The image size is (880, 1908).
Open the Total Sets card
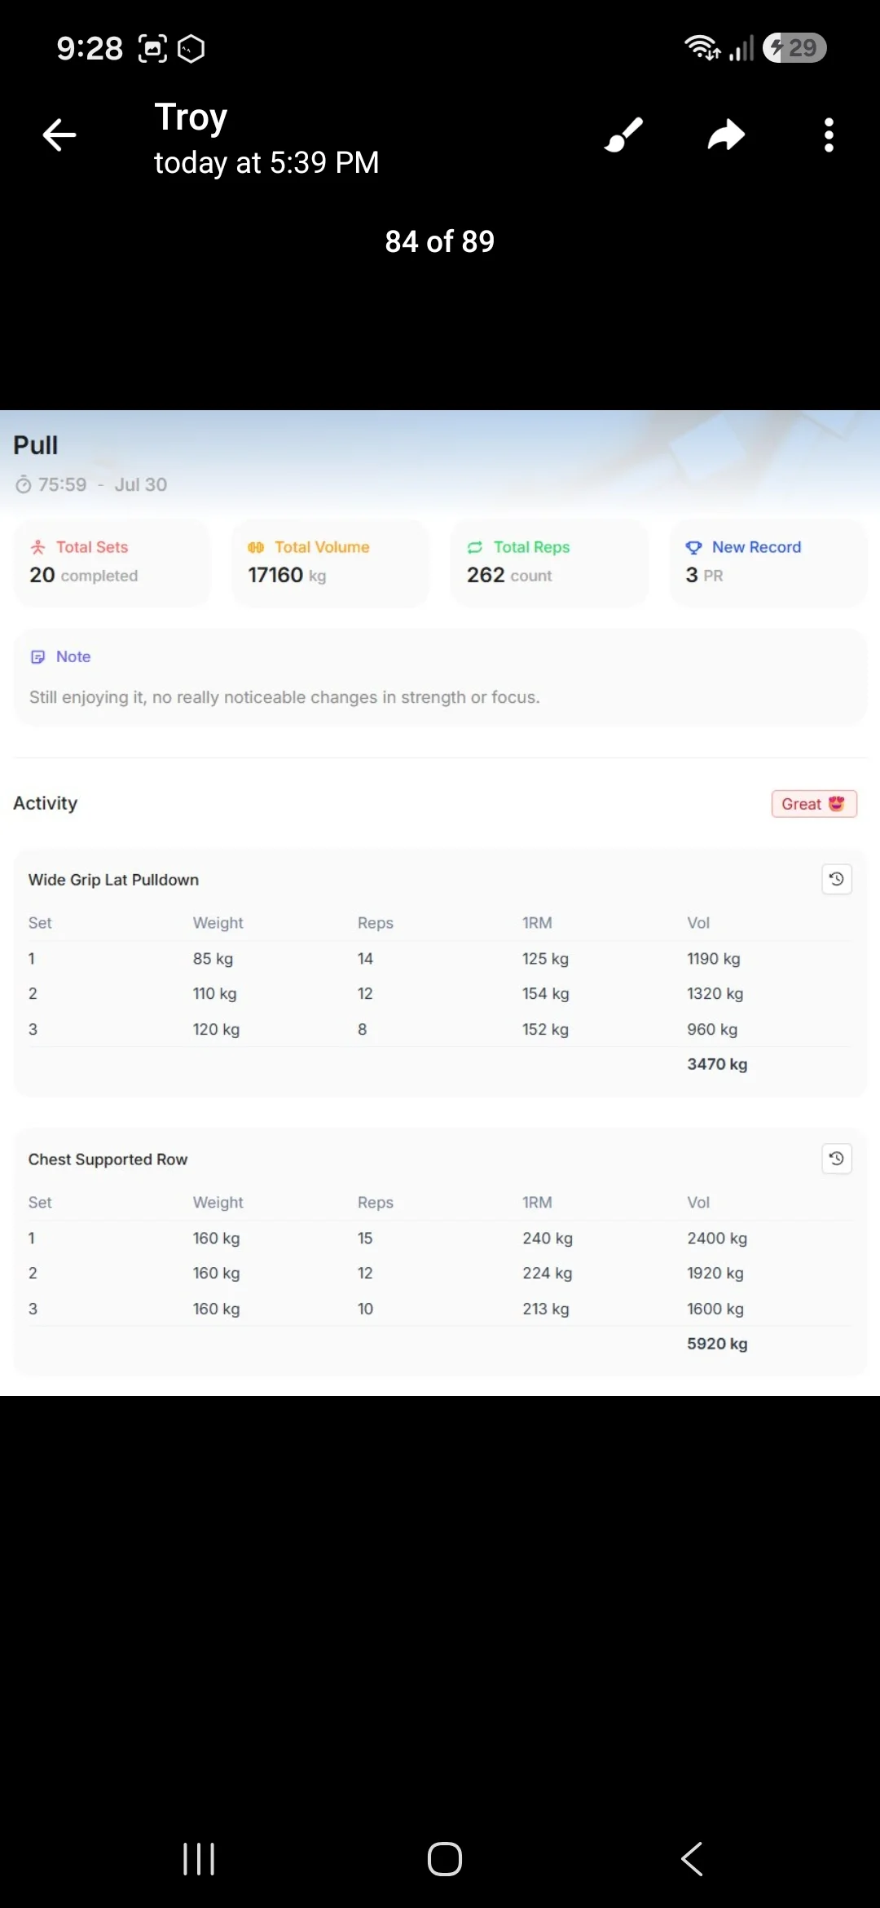click(x=112, y=563)
